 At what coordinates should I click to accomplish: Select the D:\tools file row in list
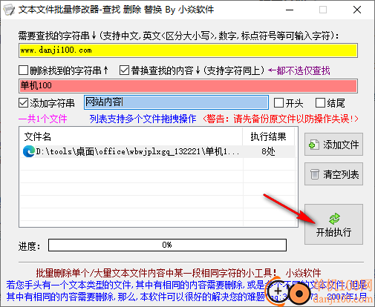coord(158,151)
